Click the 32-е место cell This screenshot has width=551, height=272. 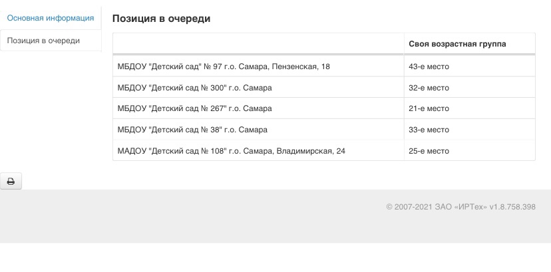[x=469, y=87]
